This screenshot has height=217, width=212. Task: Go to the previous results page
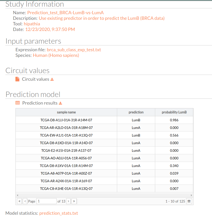pyautogui.click(x=25, y=201)
